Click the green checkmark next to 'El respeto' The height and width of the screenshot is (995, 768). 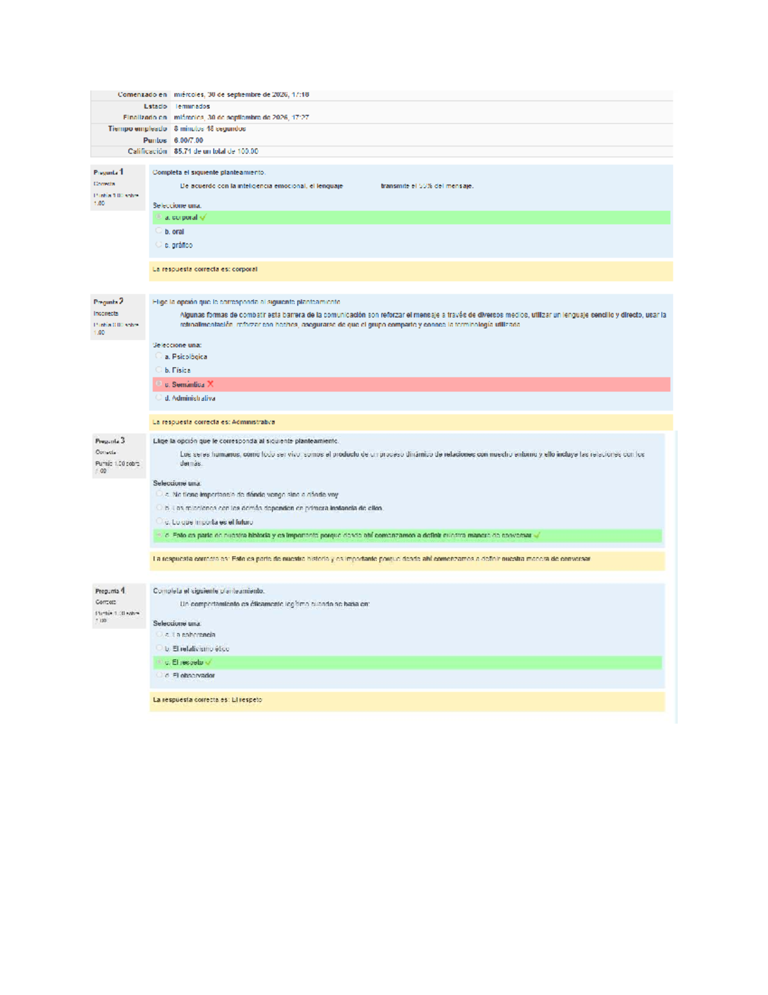(x=209, y=662)
